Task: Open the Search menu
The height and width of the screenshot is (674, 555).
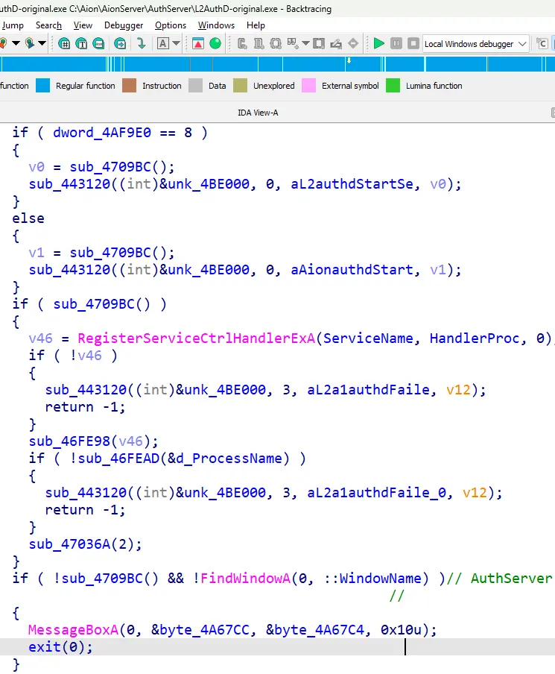Action: (x=48, y=25)
